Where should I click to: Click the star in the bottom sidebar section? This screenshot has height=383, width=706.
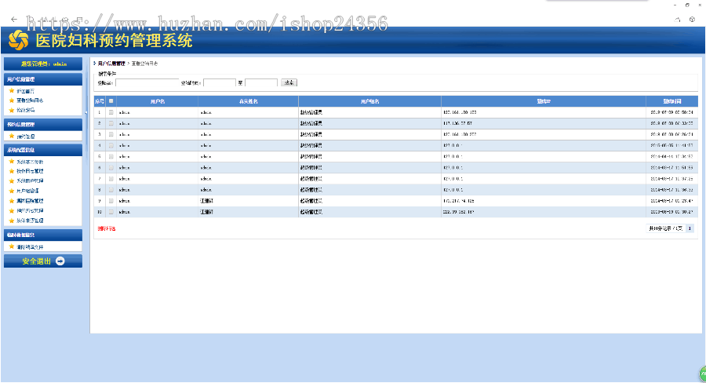(x=12, y=247)
